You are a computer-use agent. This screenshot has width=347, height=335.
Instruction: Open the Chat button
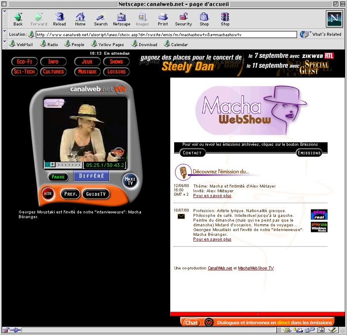pyautogui.click(x=191, y=322)
